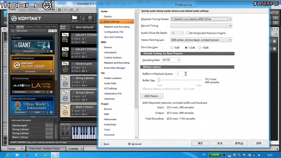281x158 pixels.
Task: Click the Kontakt pitch wheel
Action: click(63, 131)
